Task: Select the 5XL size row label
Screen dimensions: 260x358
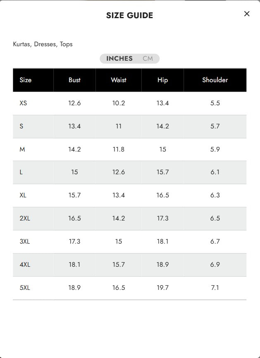Action: click(x=25, y=288)
